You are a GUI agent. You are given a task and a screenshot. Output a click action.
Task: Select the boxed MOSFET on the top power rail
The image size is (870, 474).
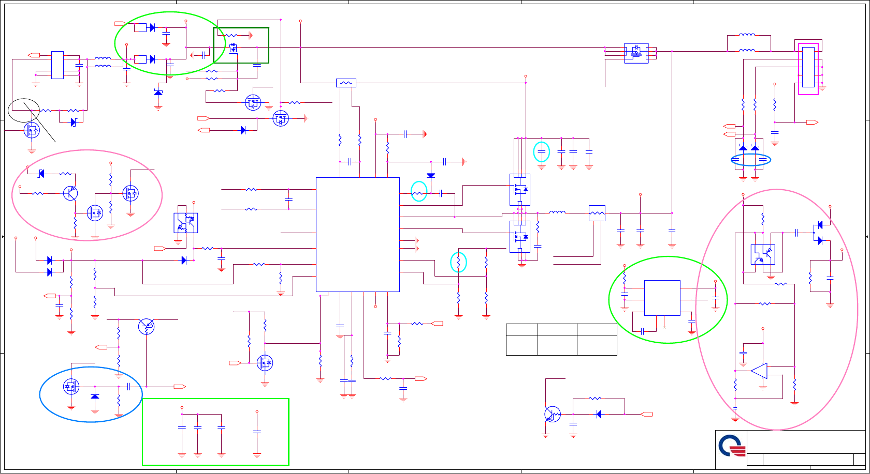(x=636, y=53)
